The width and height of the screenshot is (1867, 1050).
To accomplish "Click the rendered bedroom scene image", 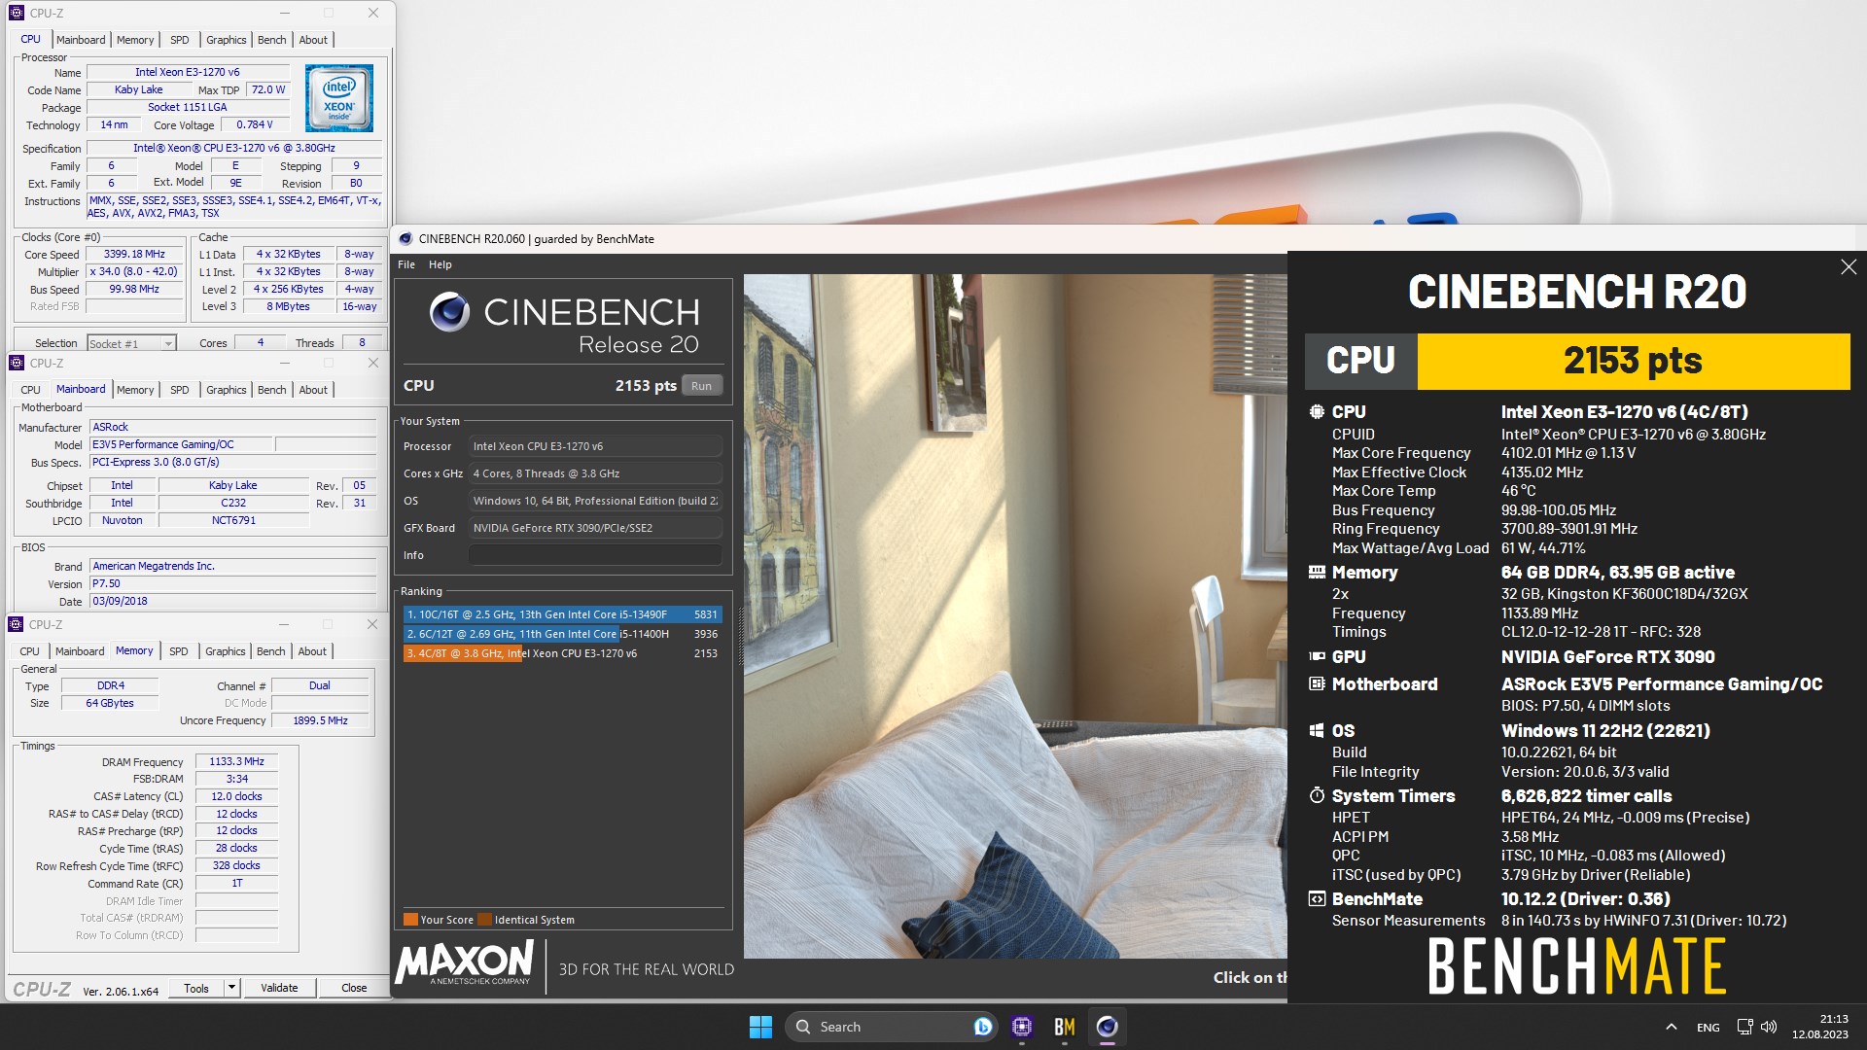I will 1015,615.
